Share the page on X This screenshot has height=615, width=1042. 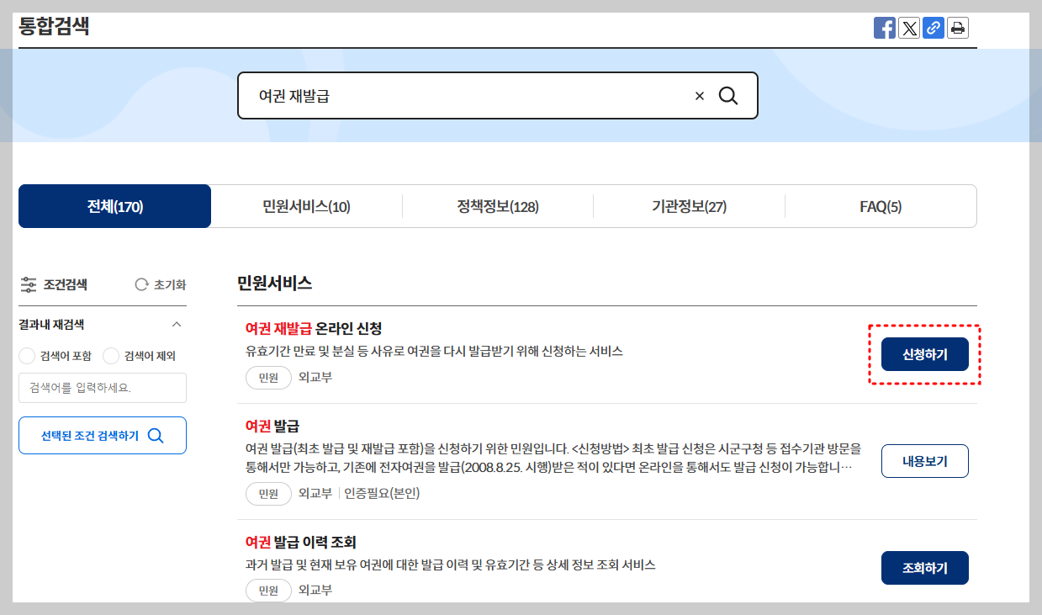click(x=908, y=27)
